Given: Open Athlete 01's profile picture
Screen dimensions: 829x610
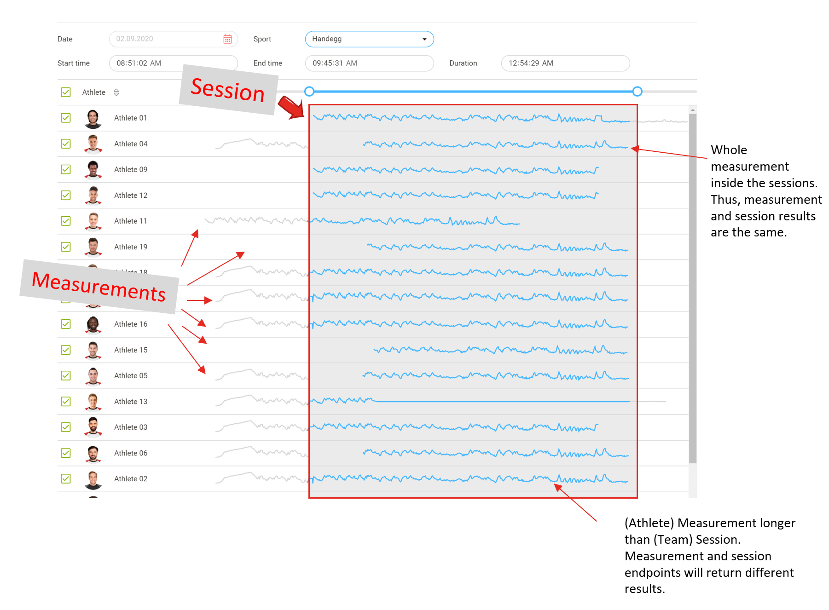Looking at the screenshot, I should coord(93,118).
